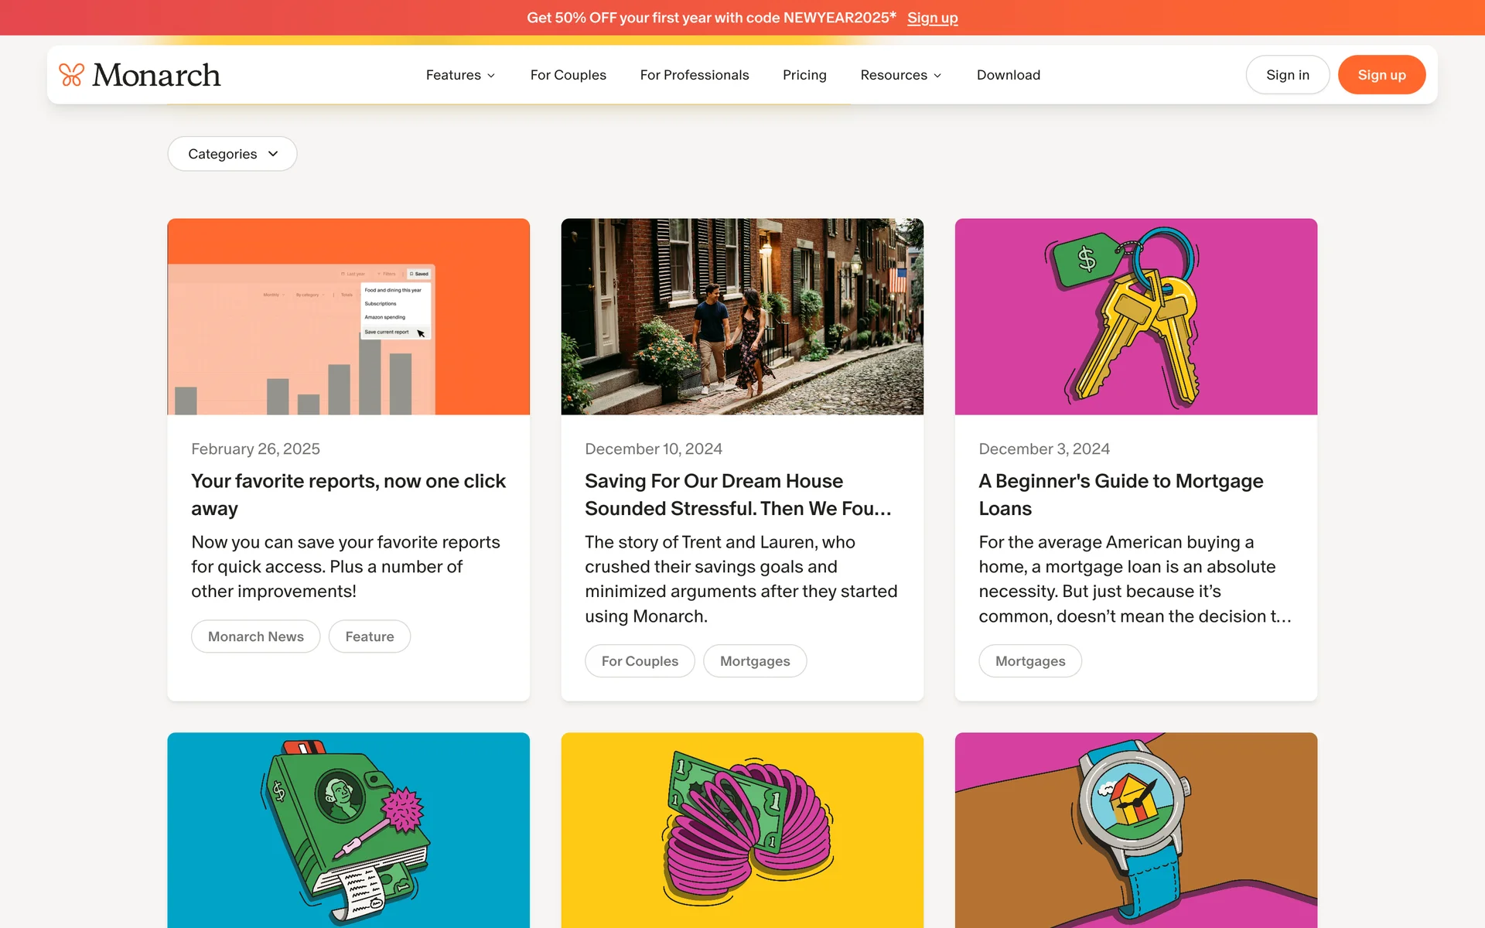
Task: Click the Download nav link
Action: (1008, 75)
